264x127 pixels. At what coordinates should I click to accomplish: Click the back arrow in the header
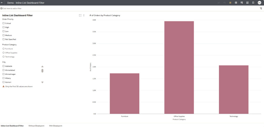(x=2, y=3)
